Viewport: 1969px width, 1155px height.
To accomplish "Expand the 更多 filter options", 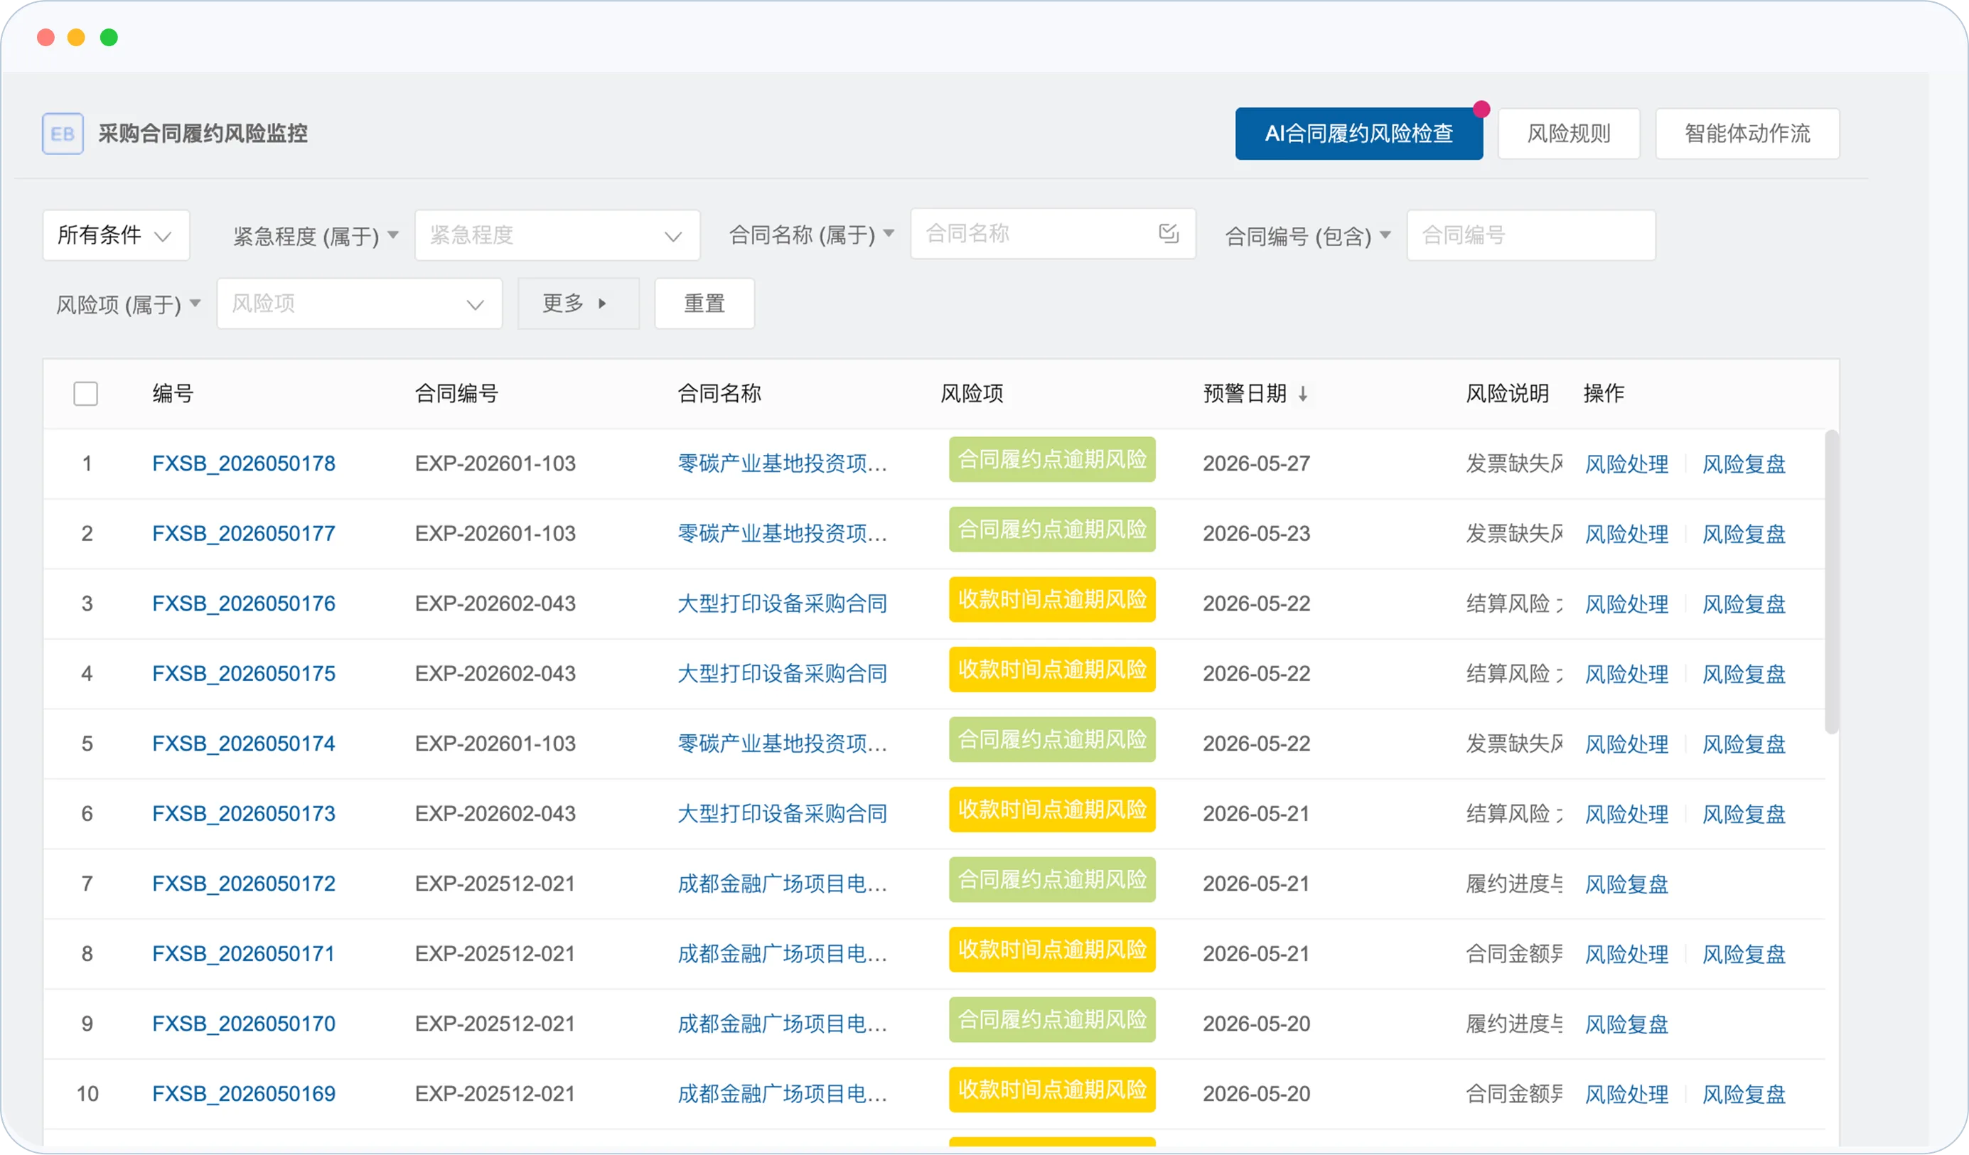I will click(x=578, y=304).
